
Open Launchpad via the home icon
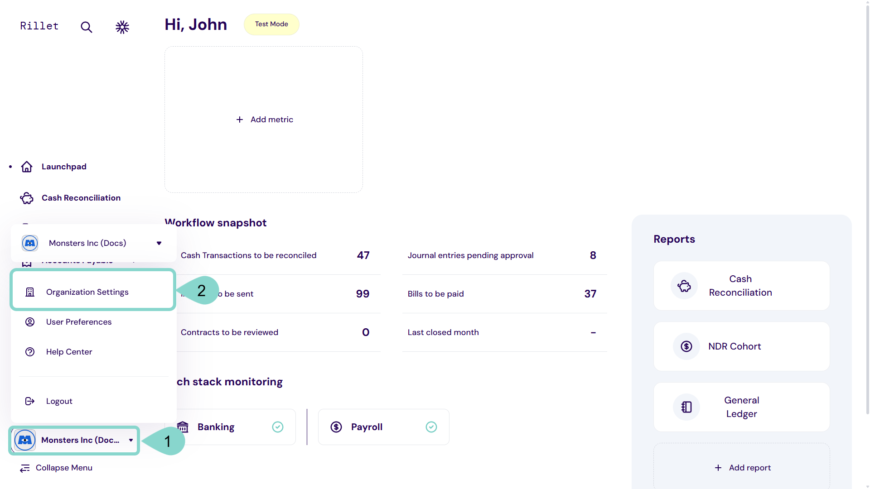[27, 167]
